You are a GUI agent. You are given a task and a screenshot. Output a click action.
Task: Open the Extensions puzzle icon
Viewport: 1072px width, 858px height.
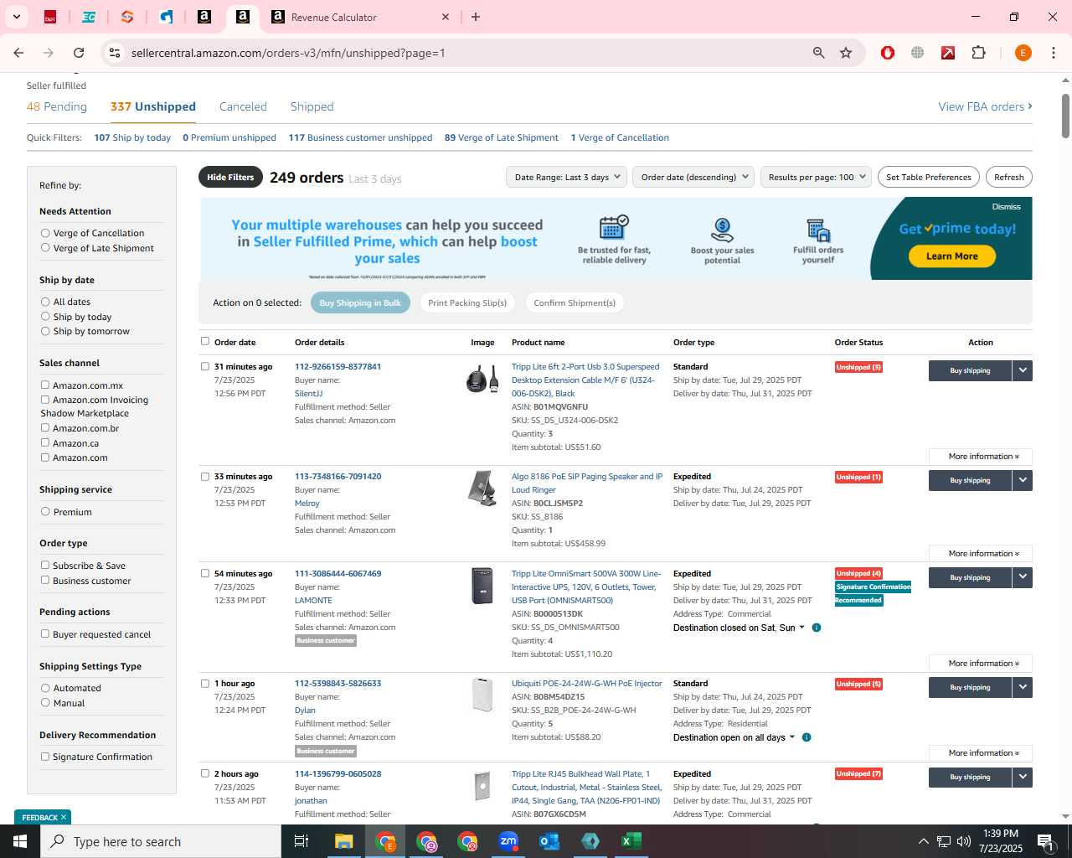point(978,53)
